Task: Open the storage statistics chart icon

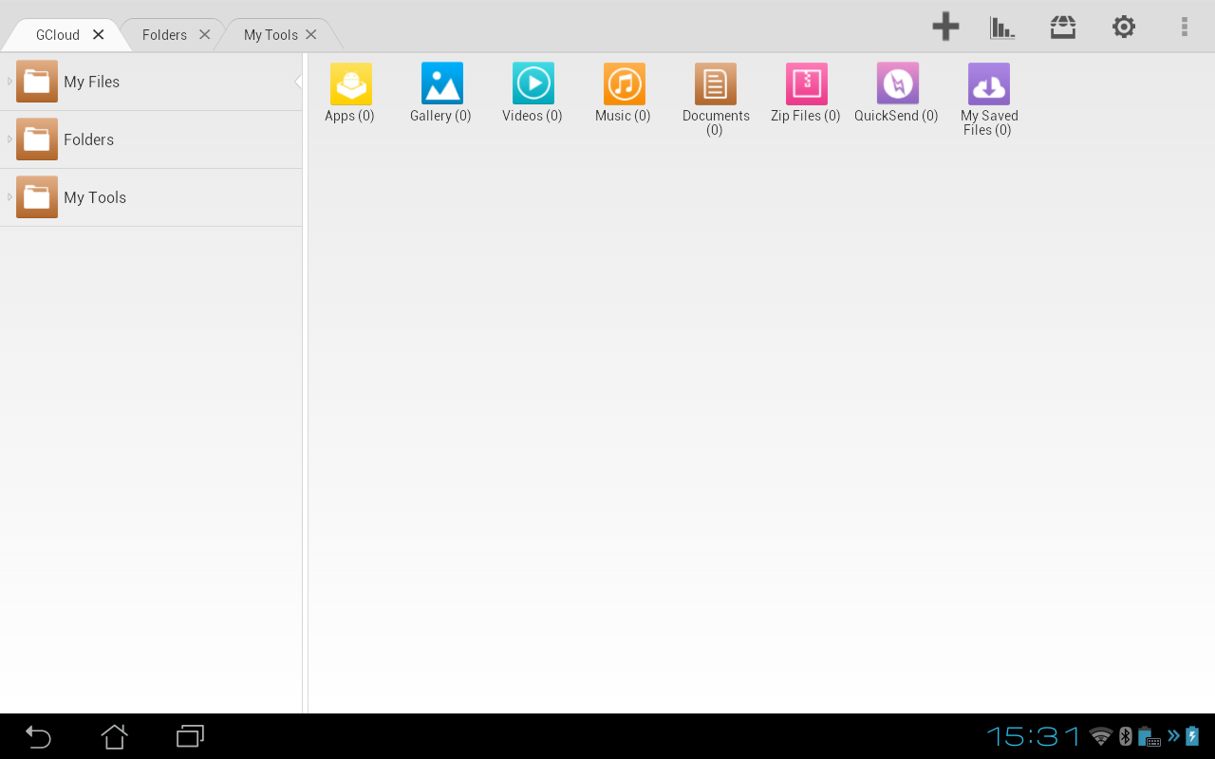Action: (1002, 27)
